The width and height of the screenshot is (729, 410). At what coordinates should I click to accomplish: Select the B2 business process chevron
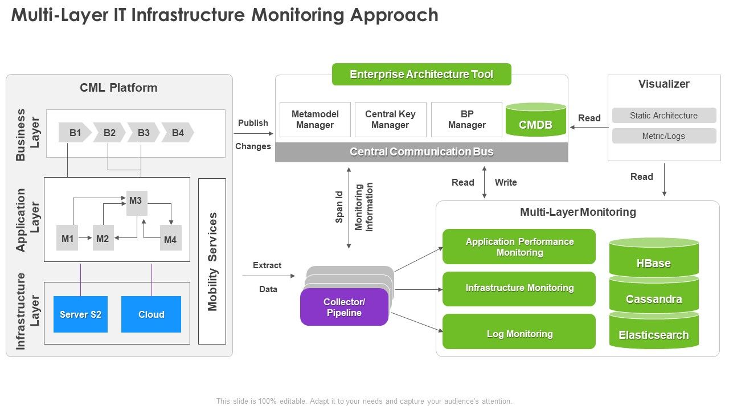click(x=109, y=133)
